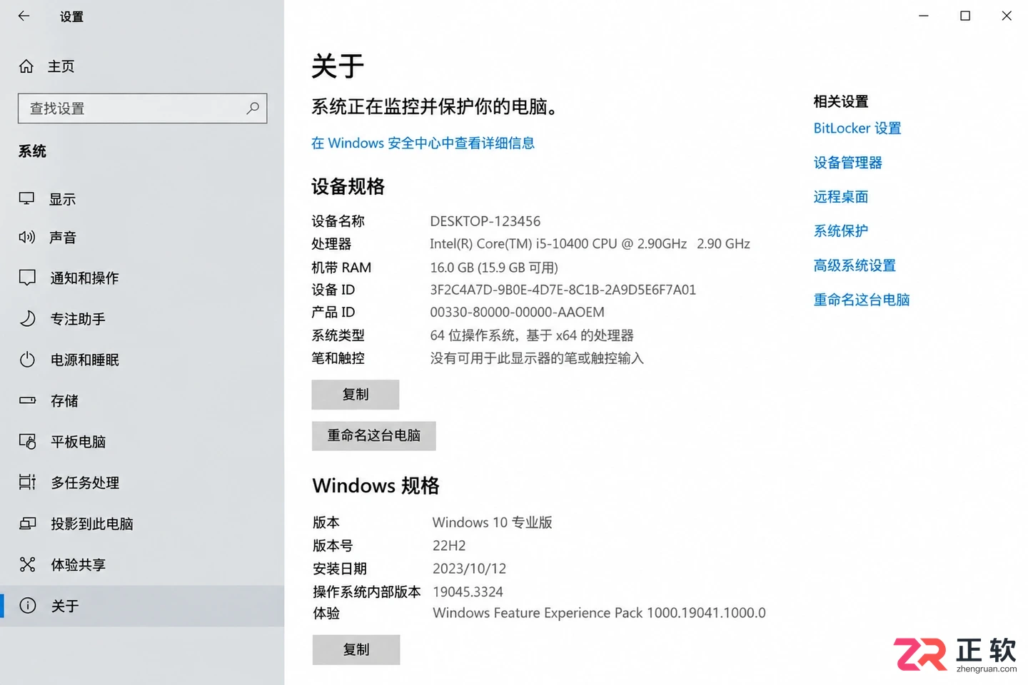Minimize the Settings window
The image size is (1028, 685).
tap(924, 16)
